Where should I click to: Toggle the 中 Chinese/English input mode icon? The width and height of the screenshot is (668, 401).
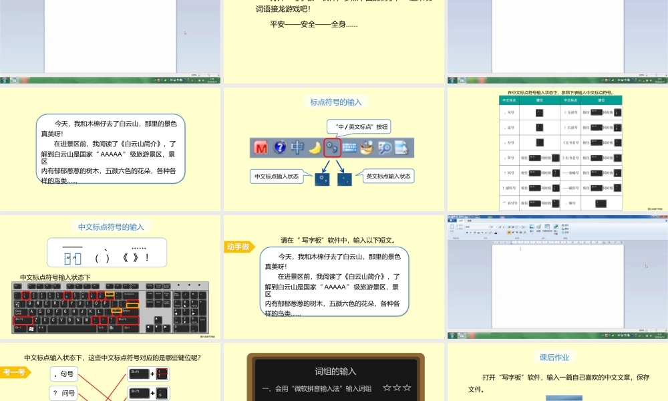point(299,148)
